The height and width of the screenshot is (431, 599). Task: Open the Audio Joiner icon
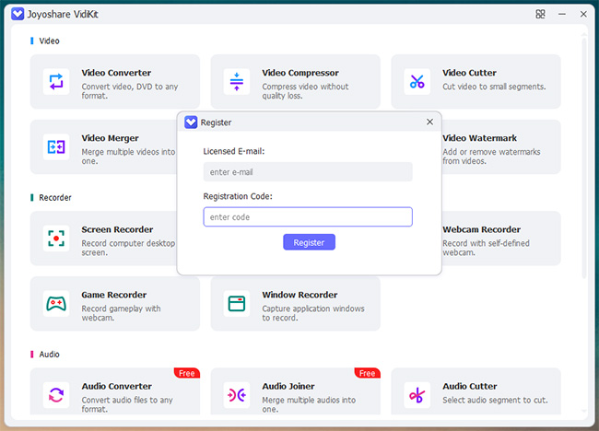tap(237, 395)
